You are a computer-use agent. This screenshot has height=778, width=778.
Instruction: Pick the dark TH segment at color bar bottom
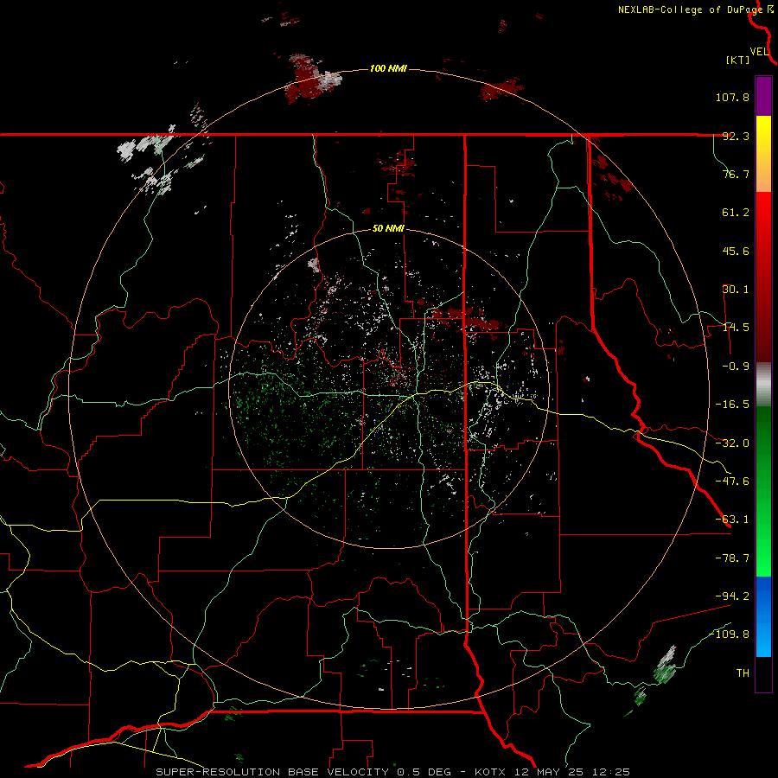click(763, 673)
